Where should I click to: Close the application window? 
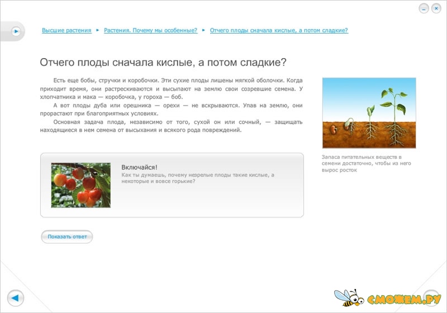click(436, 8)
